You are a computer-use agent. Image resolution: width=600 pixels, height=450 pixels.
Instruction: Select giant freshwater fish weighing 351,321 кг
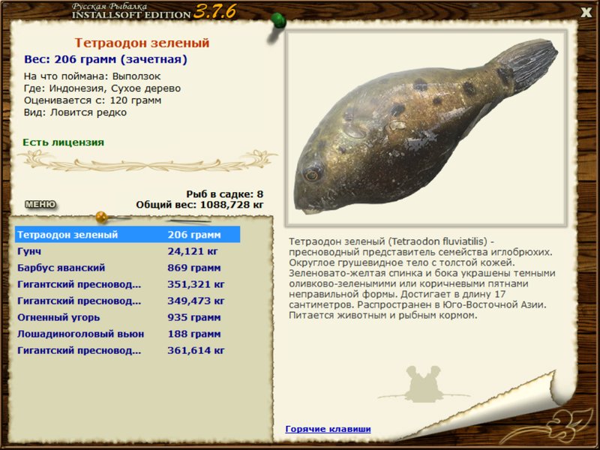(x=127, y=284)
